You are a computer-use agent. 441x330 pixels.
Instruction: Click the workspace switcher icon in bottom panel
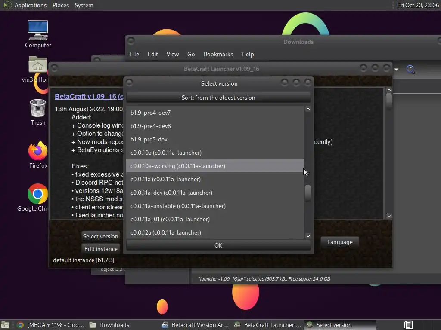coord(408,325)
